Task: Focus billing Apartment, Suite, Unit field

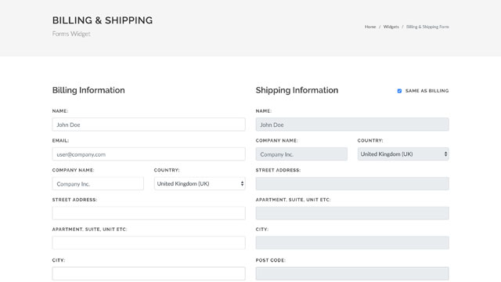Action: [x=149, y=243]
